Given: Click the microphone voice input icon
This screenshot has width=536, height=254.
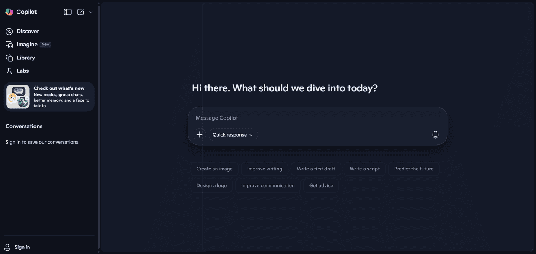Looking at the screenshot, I should point(435,135).
